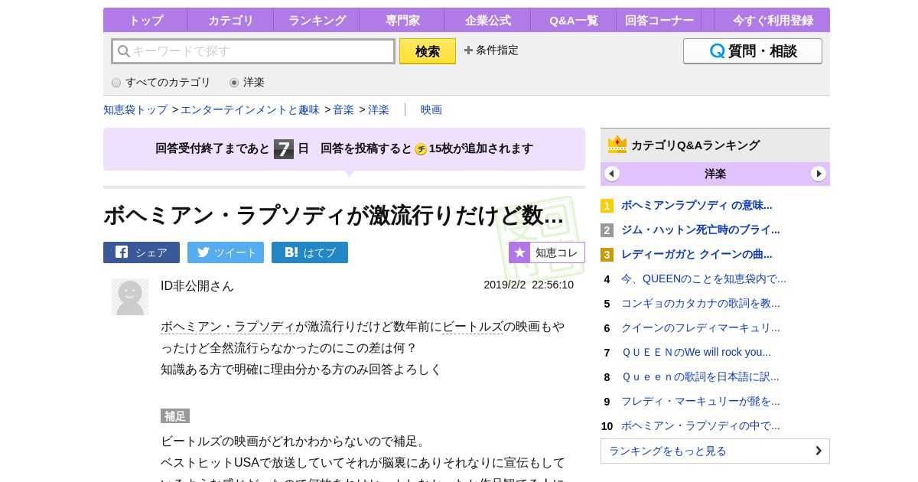Open rank 7 We will rock you question
The image size is (918, 482).
696,352
